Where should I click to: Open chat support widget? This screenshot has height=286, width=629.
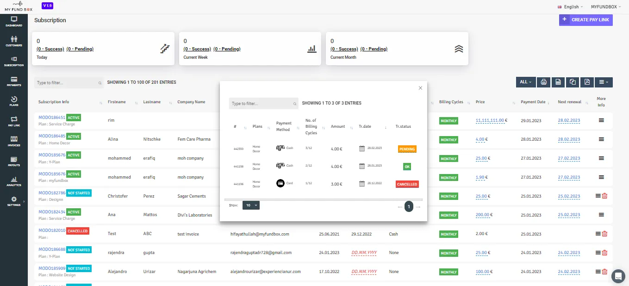[618, 276]
